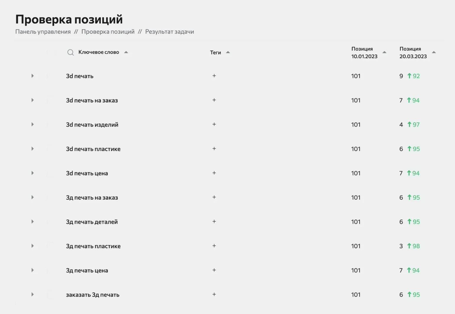Add a tag to 'заказать Зд печать'
455x314 pixels.
(214, 294)
